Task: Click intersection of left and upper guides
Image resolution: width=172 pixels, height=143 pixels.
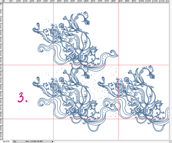Action: click(x=53, y=65)
